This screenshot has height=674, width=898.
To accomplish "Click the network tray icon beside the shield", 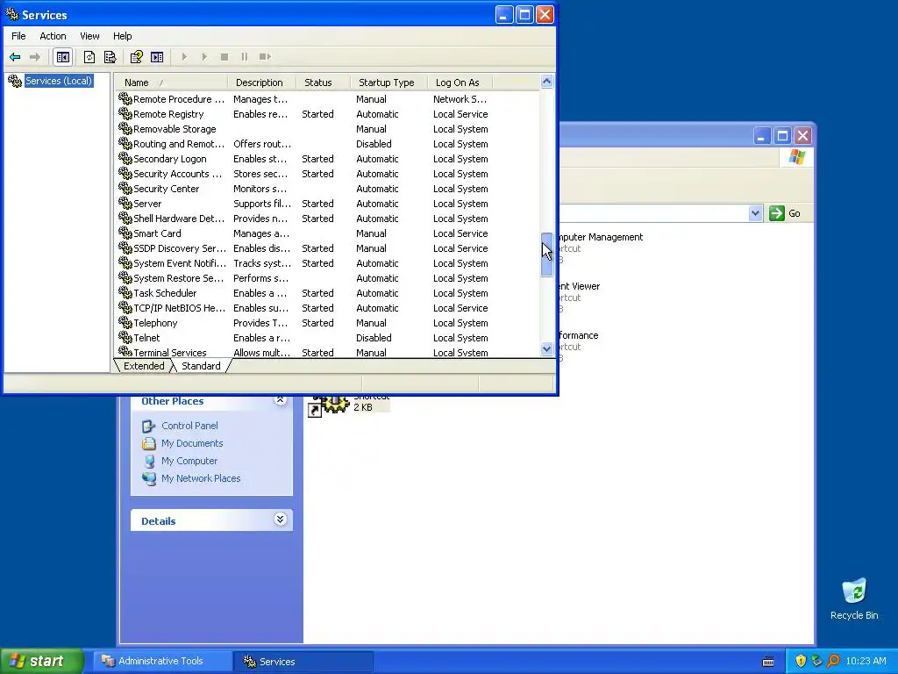I will (x=816, y=661).
